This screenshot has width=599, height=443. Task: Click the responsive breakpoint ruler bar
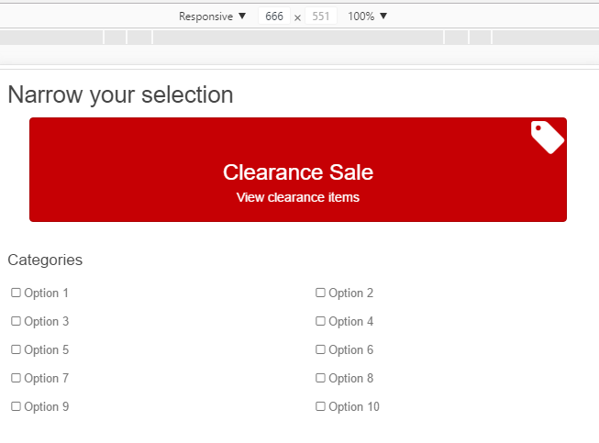[x=299, y=38]
